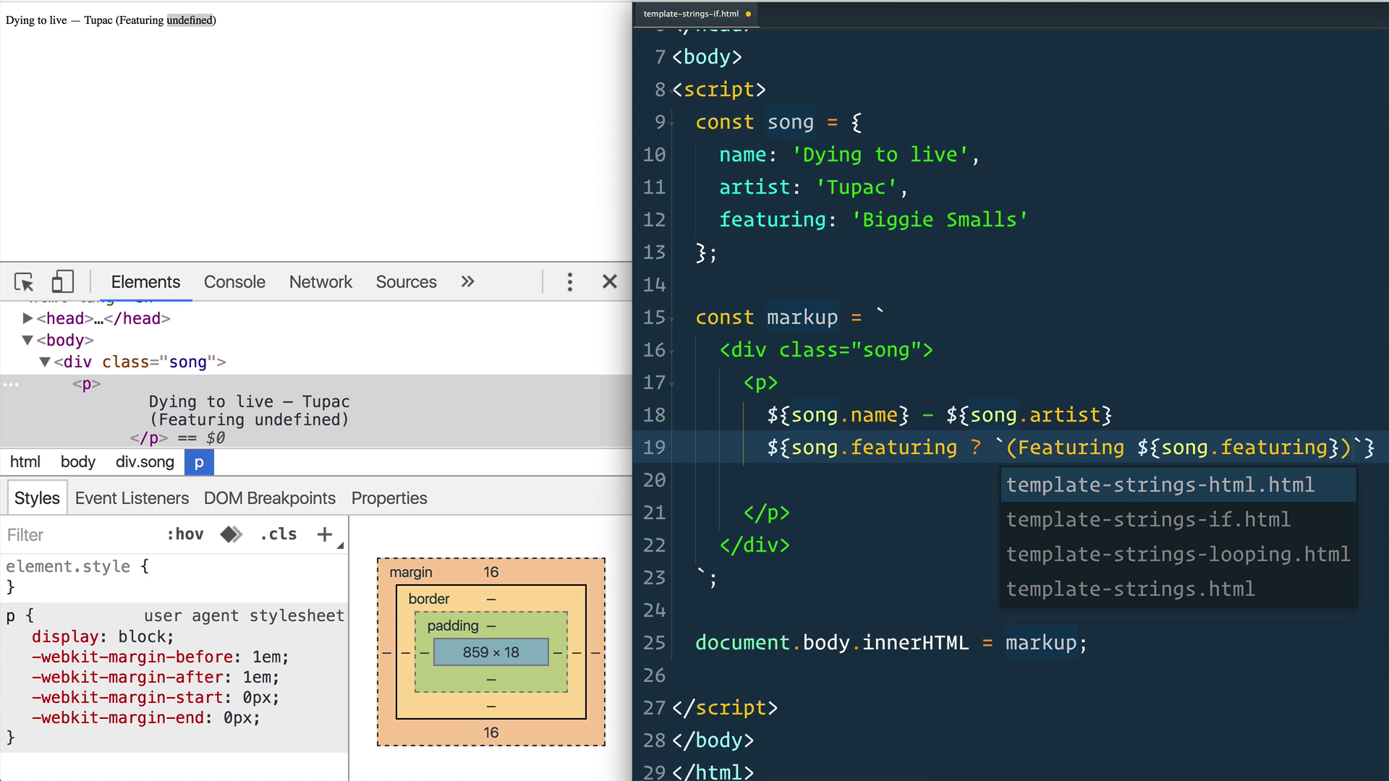The image size is (1389, 781).
Task: Fold the code at line 9
Action: point(672,124)
